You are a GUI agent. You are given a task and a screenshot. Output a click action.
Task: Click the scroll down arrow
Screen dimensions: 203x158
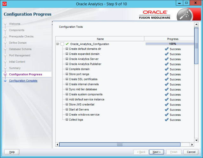[x=196, y=140]
